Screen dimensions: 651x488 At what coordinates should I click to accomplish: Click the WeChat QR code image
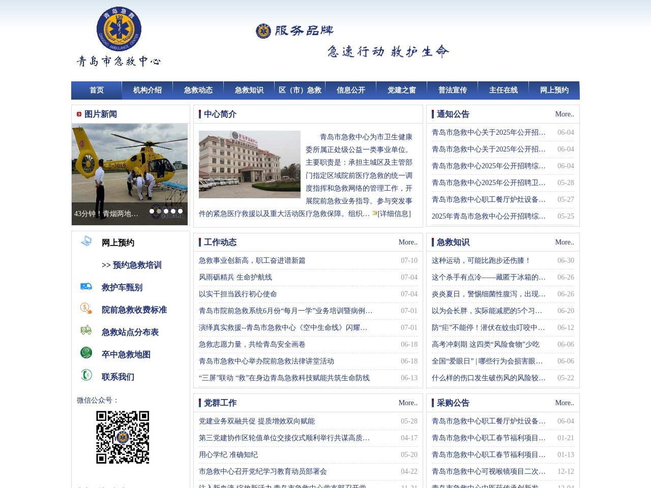coord(123,437)
